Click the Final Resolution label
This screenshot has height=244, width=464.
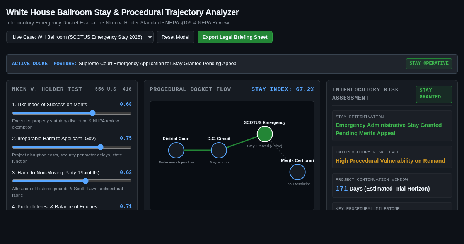tap(298, 184)
